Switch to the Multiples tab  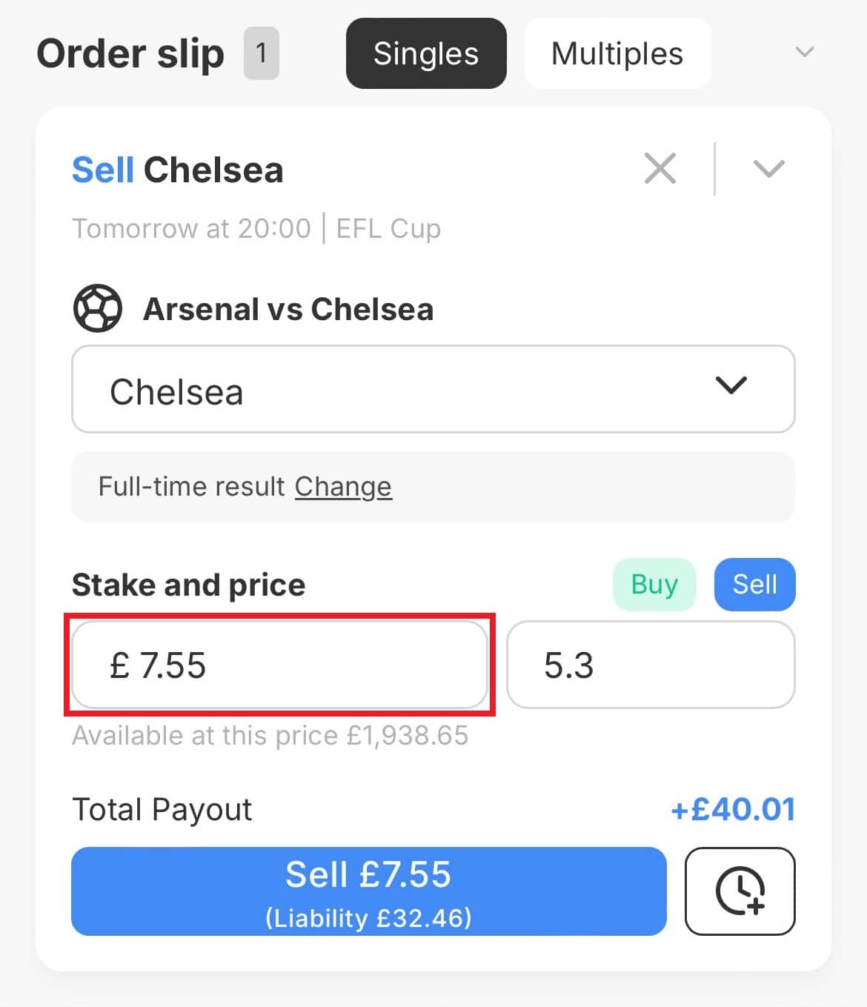coord(617,53)
